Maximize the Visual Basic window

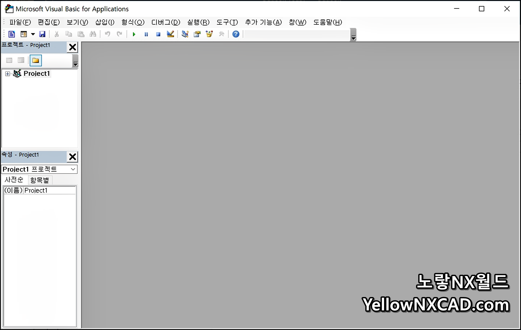[x=482, y=9]
